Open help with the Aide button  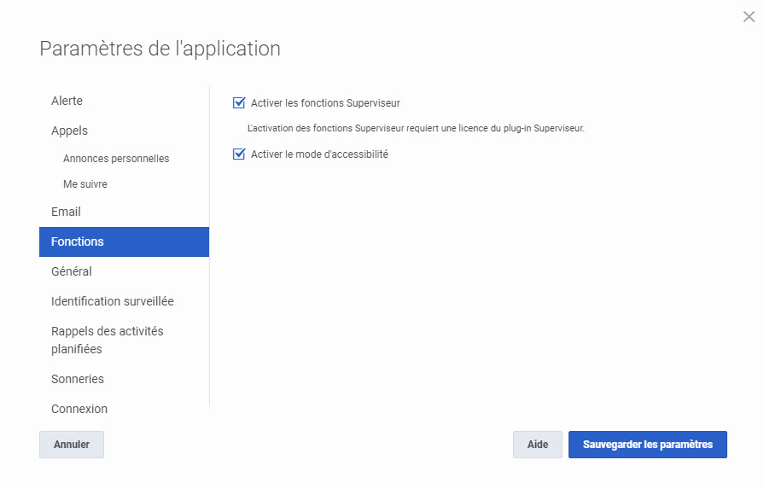[537, 445]
